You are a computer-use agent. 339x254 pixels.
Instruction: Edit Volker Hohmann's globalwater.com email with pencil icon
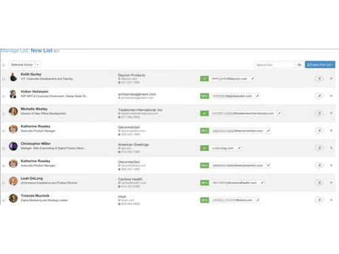[x=258, y=96]
